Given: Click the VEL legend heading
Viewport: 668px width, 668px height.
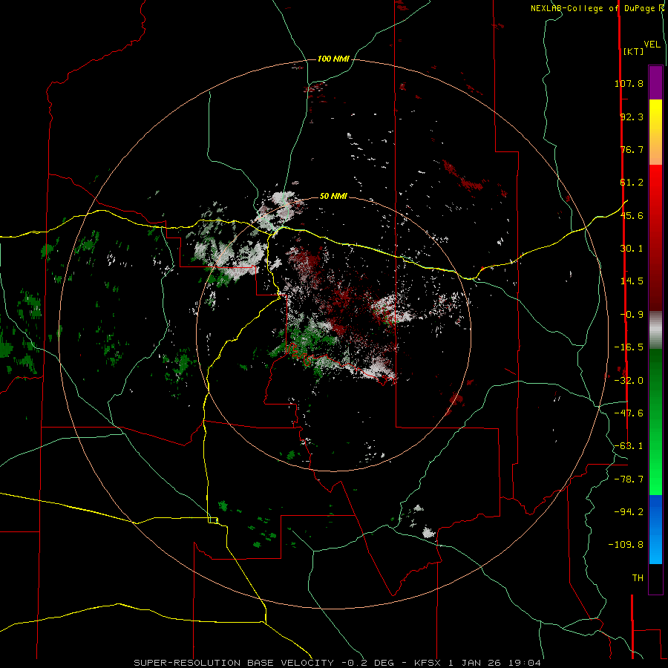Looking at the screenshot, I should [652, 45].
